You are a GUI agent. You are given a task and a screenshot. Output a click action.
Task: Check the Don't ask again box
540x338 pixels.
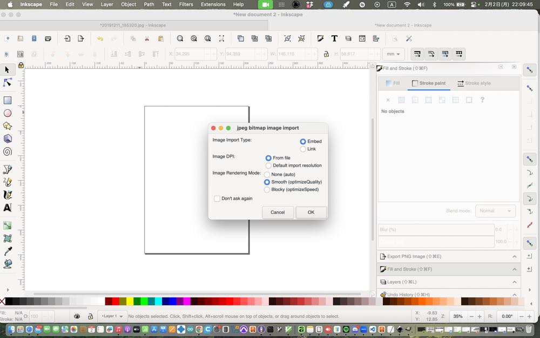click(x=217, y=198)
